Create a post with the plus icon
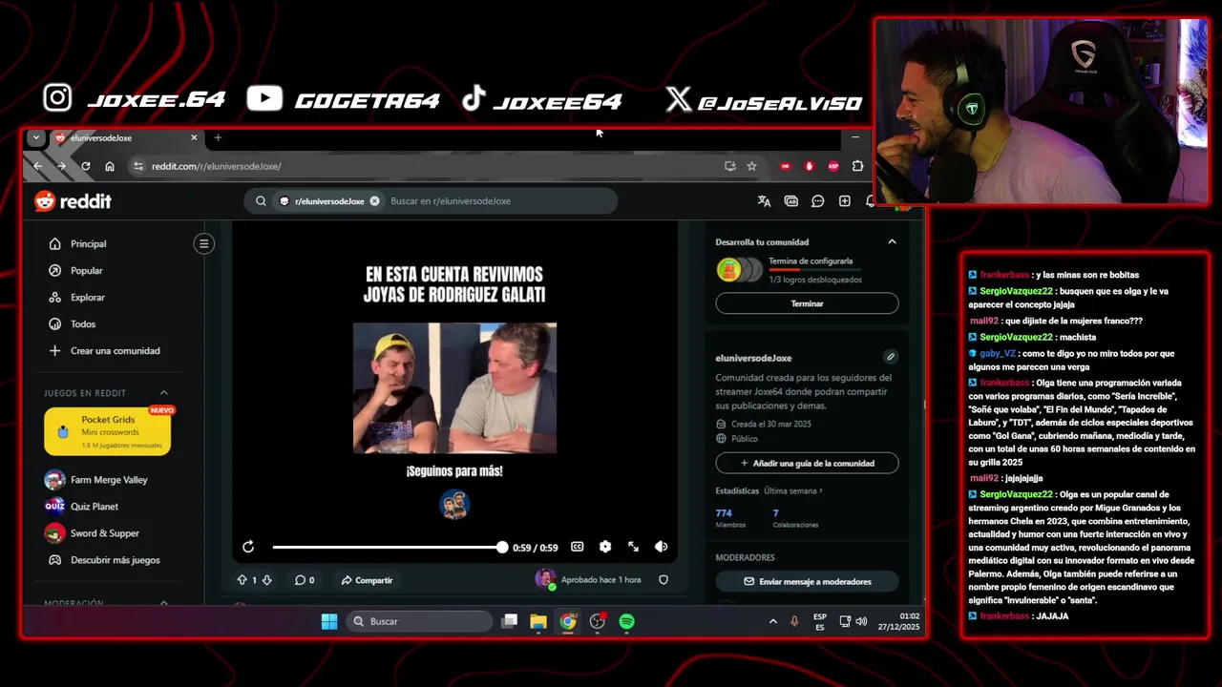 point(844,201)
